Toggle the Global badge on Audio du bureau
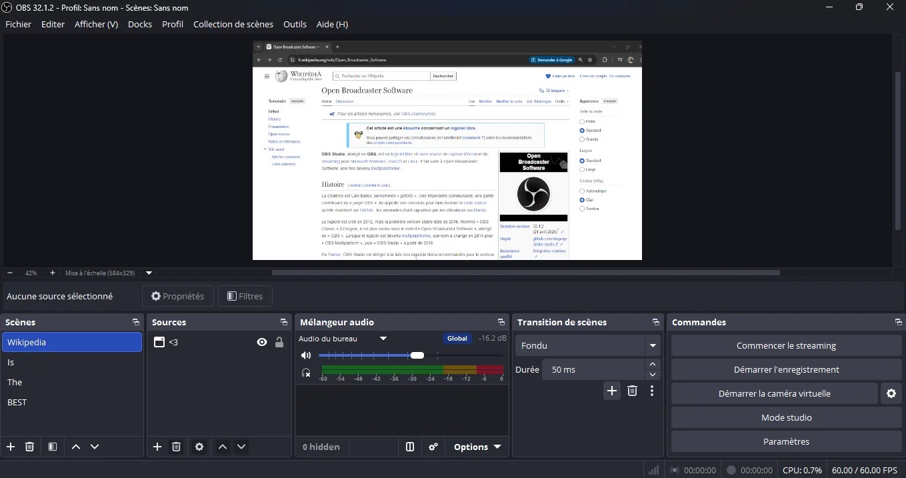The image size is (906, 478). pyautogui.click(x=457, y=339)
